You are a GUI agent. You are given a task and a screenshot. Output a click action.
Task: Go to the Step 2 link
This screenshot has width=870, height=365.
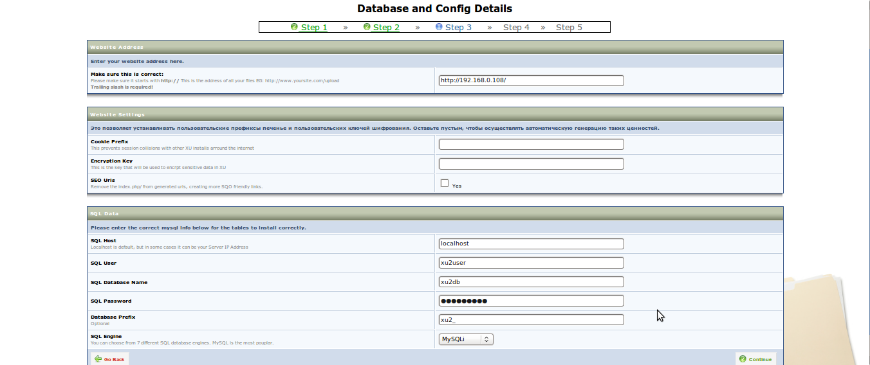tap(386, 28)
